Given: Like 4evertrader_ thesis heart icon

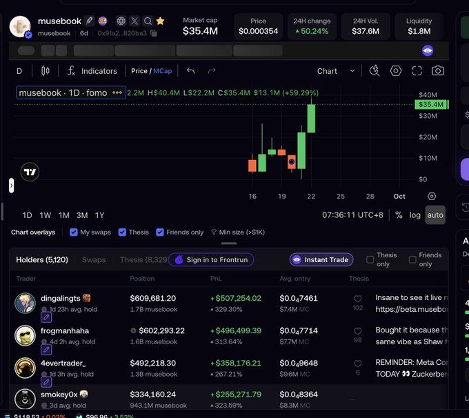Looking at the screenshot, I should click(358, 364).
